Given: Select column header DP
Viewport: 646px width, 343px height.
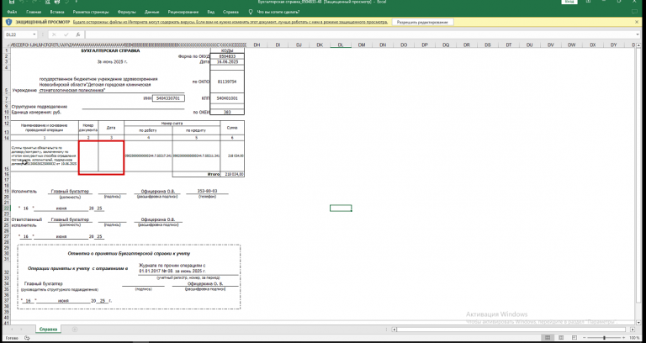Looking at the screenshot, I should tap(425, 45).
